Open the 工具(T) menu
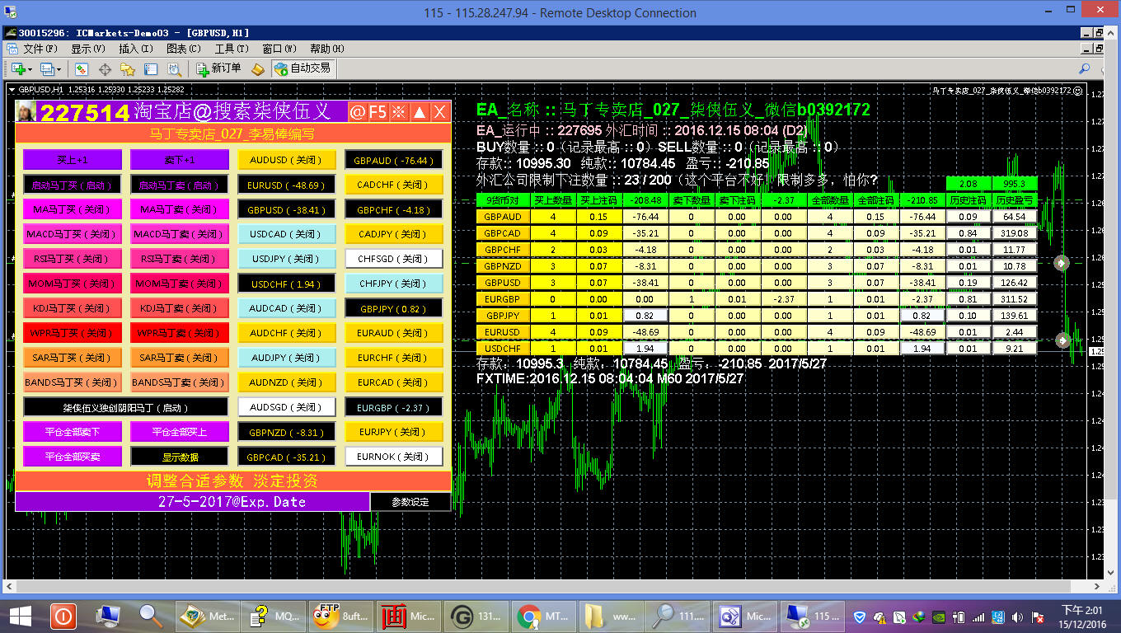Screen dimensions: 1121x633 (231, 49)
